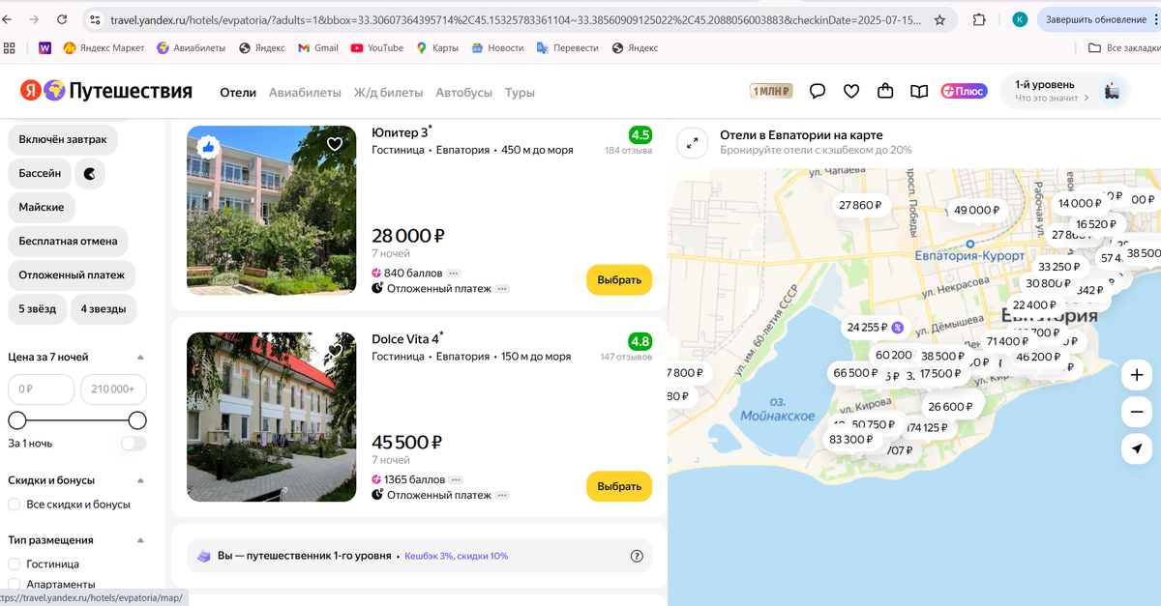This screenshot has width=1161, height=606.
Task: Open the apps grid in bookmarks bar
Action: point(10,47)
